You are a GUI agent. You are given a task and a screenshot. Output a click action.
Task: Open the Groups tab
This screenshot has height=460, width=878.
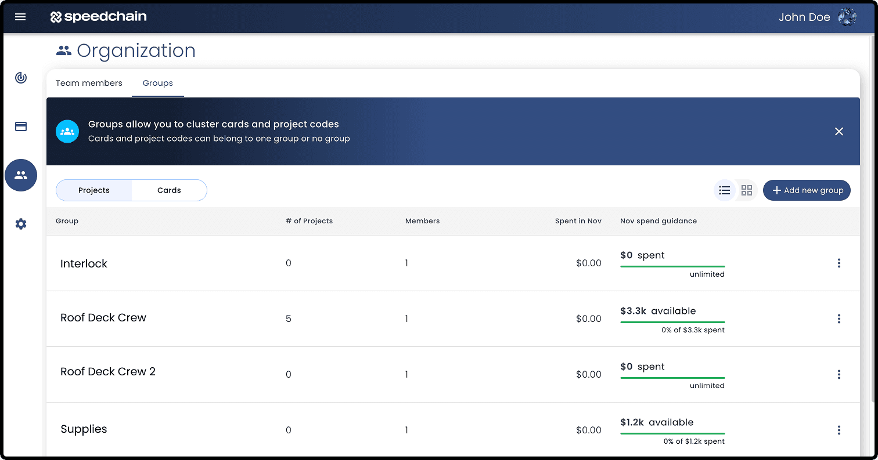158,83
